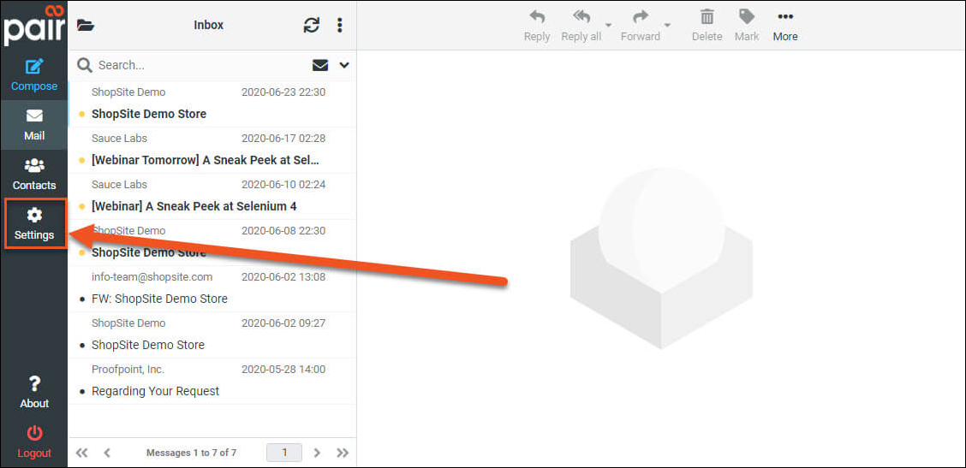Click the Inbox title header
This screenshot has height=468, width=966.
tap(209, 26)
